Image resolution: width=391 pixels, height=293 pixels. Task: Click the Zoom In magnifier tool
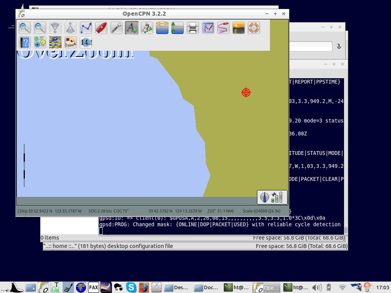(25, 28)
